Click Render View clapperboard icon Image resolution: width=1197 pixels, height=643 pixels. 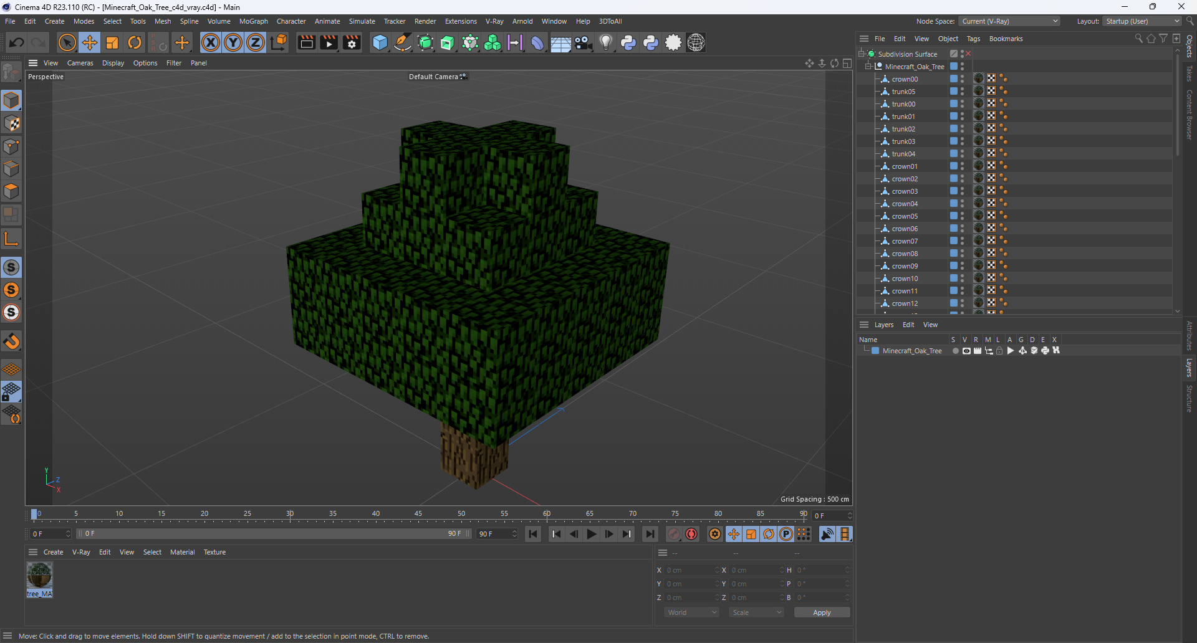click(x=306, y=42)
